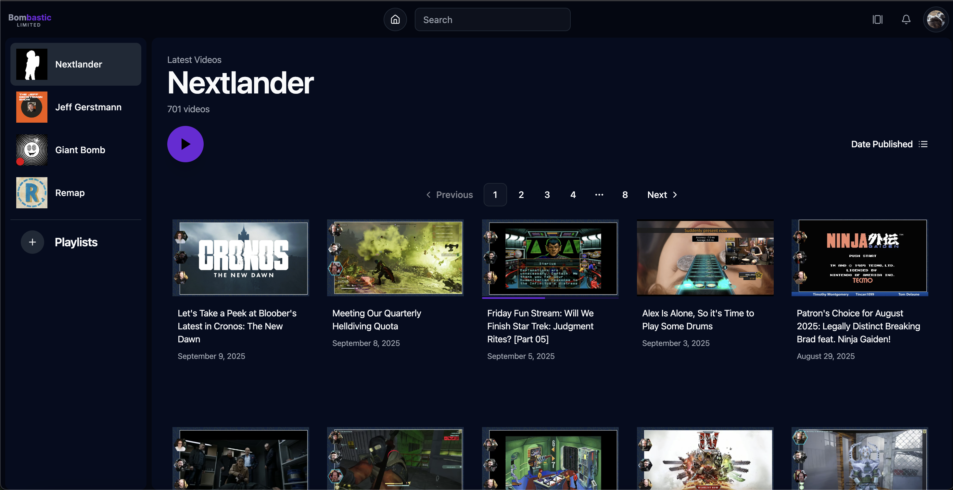953x490 pixels.
Task: Click the "September 3, 2025" date
Action: point(676,343)
